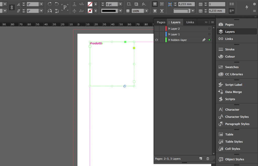Click the Layers tab

tap(175, 22)
